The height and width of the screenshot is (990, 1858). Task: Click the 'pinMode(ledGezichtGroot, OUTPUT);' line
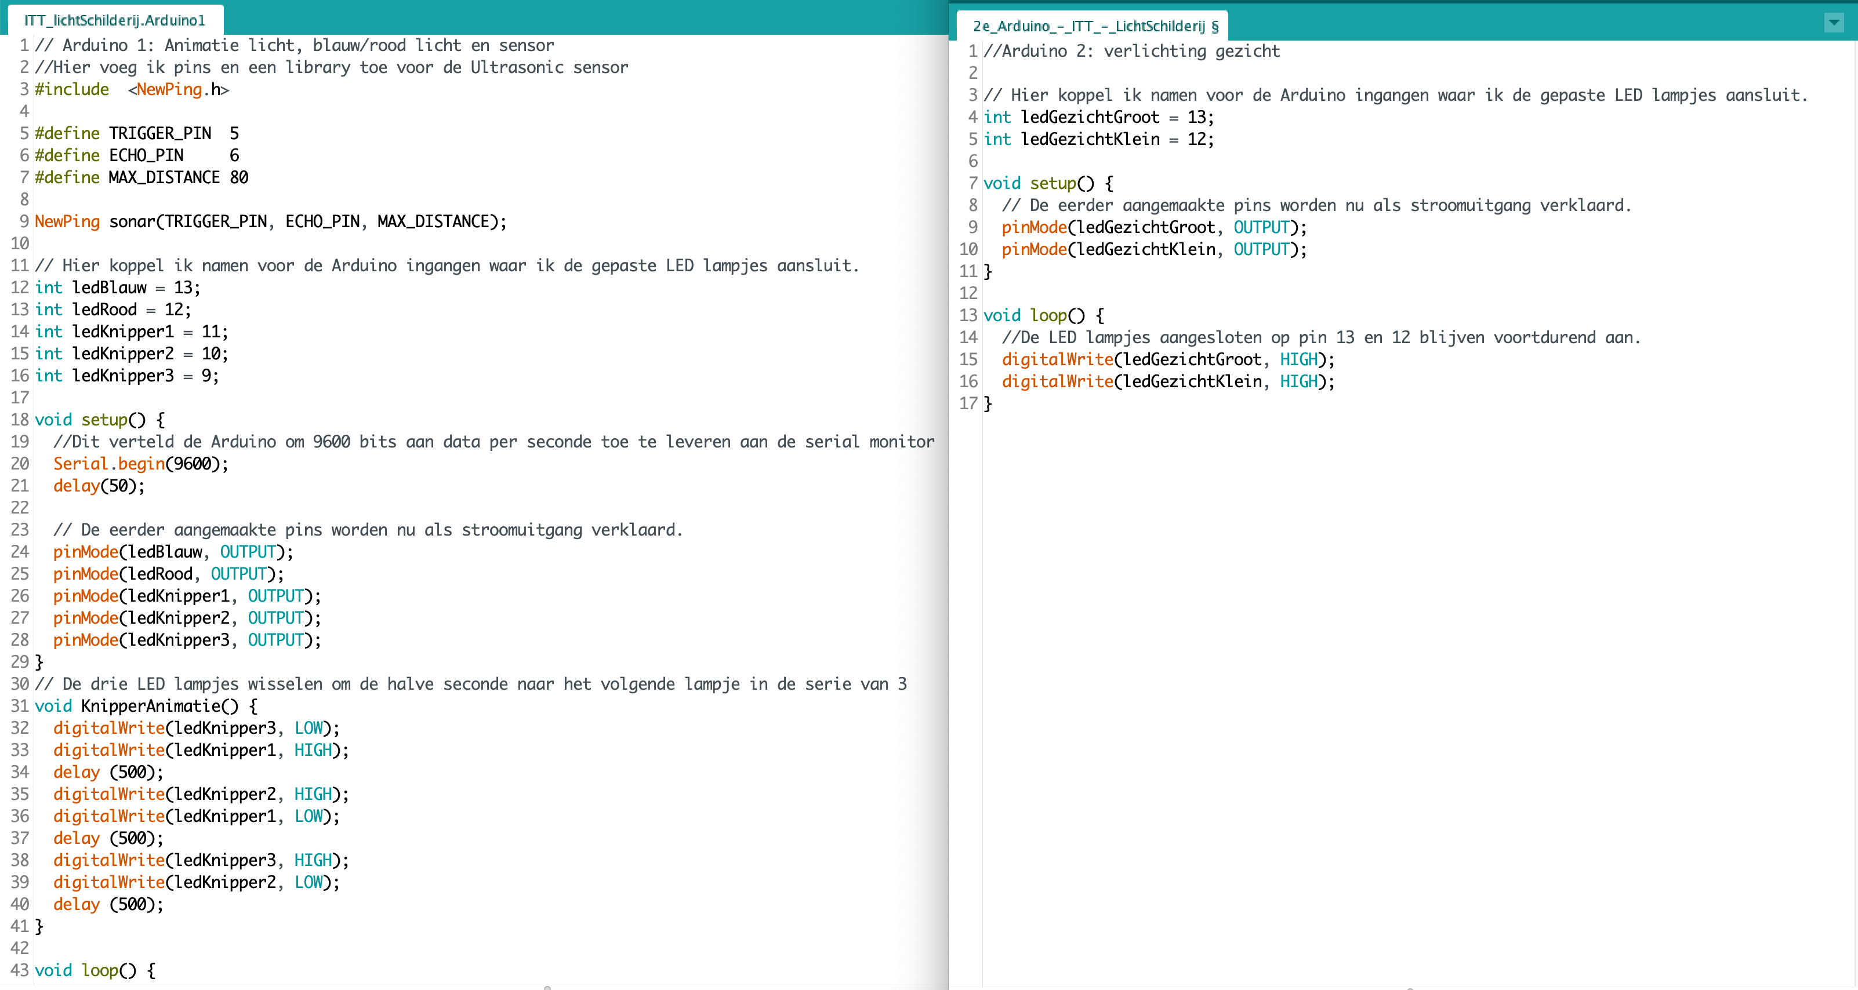click(1154, 228)
